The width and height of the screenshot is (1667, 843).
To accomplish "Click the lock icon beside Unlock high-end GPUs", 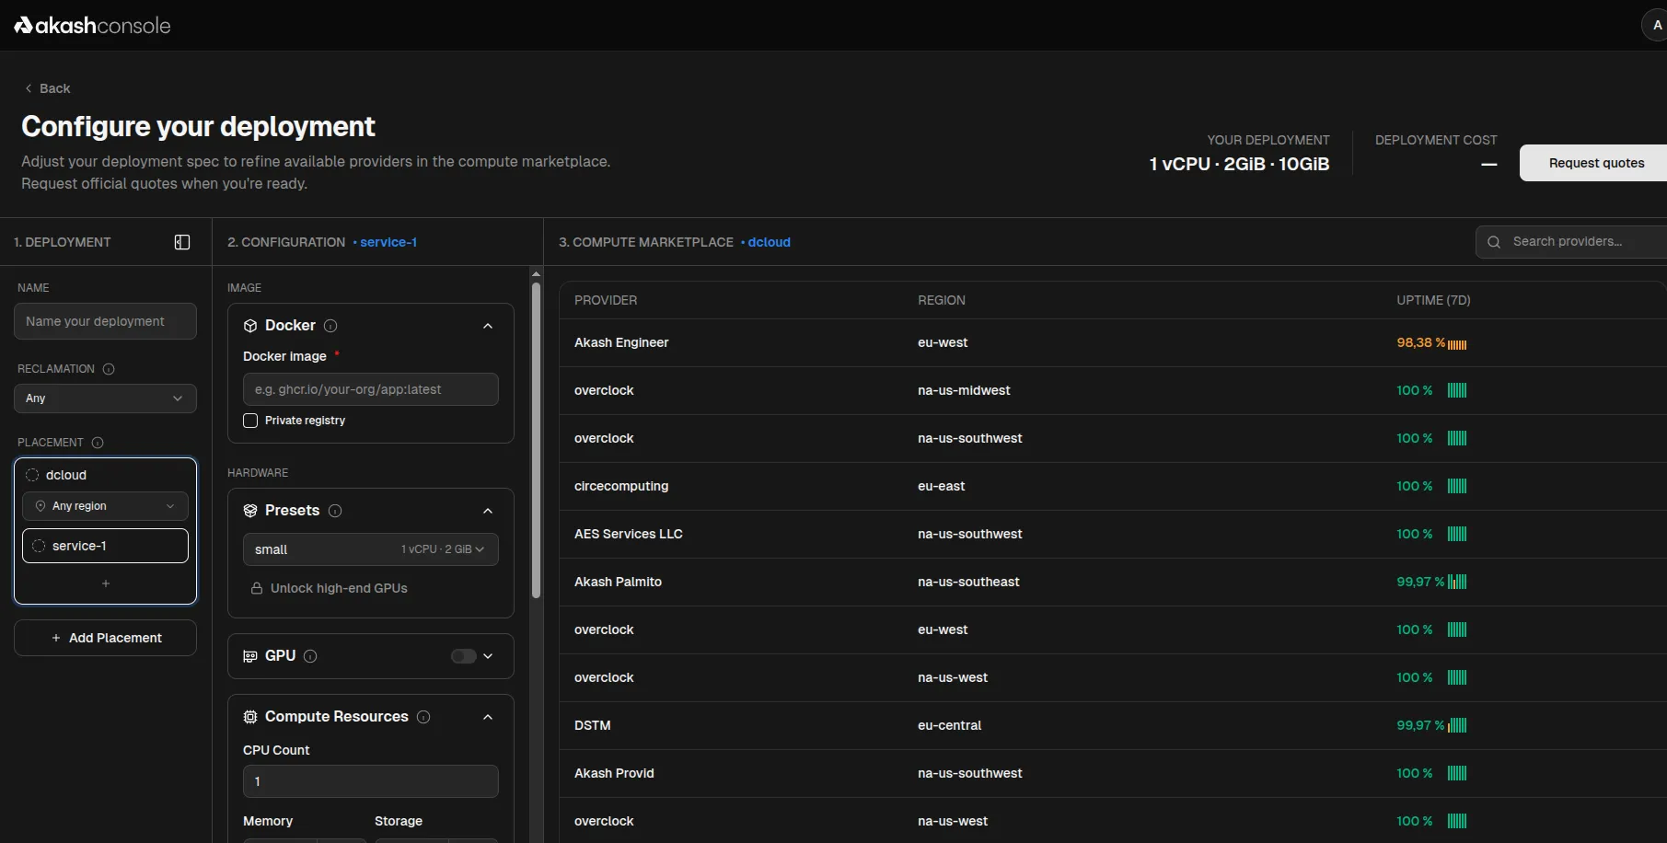I will (257, 588).
